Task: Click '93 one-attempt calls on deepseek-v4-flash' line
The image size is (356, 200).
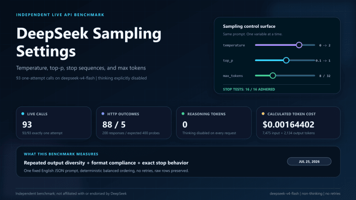Action: (81, 78)
